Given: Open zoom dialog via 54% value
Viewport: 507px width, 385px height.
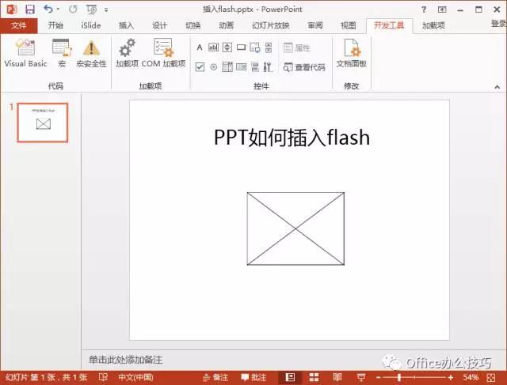Looking at the screenshot, I should pyautogui.click(x=471, y=377).
